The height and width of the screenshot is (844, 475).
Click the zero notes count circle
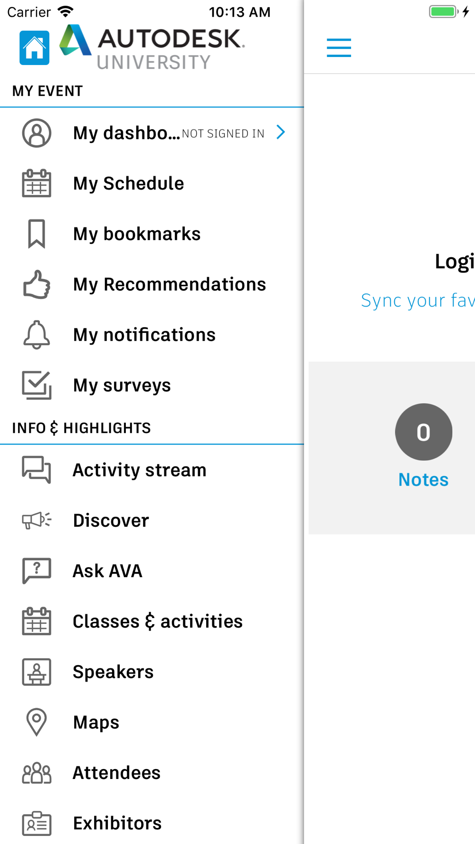click(x=423, y=432)
